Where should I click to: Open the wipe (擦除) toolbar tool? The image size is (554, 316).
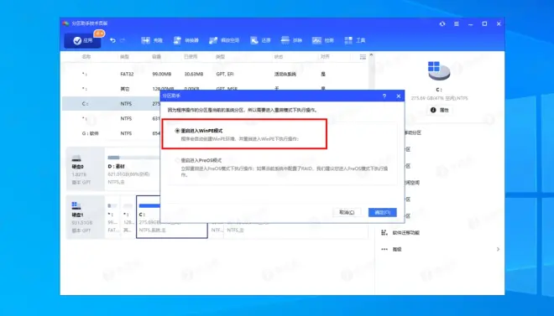point(291,40)
